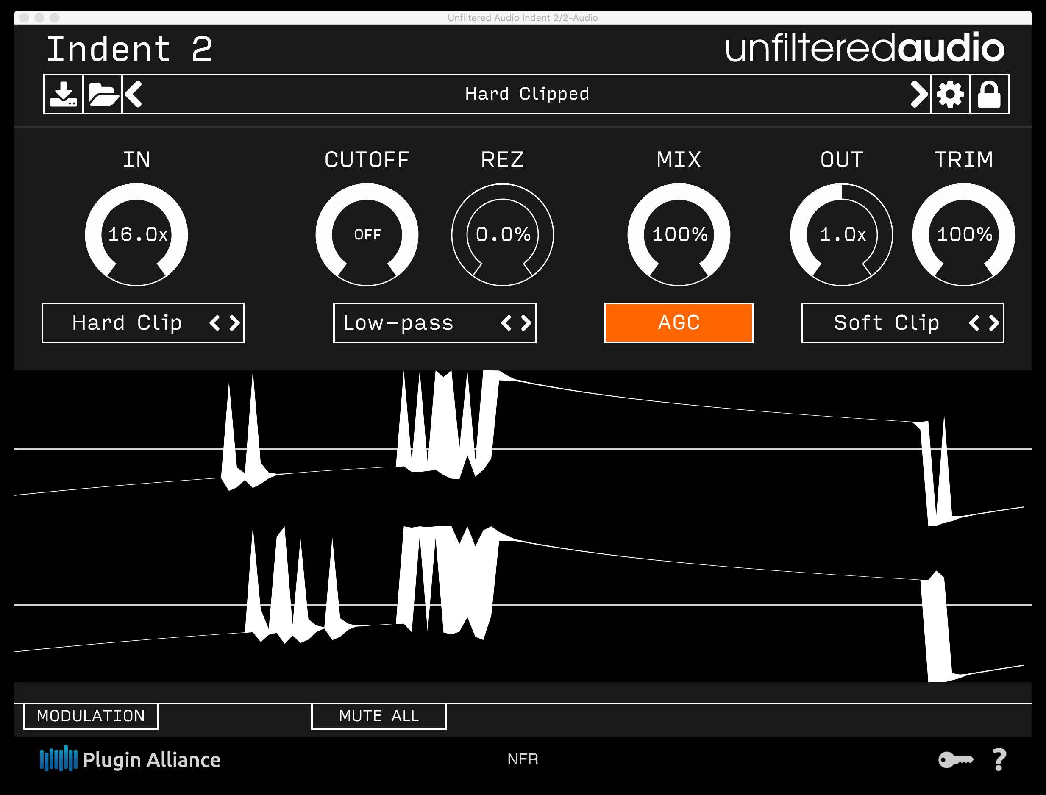Go to previous preset with left chevron
The height and width of the screenshot is (795, 1046).
tap(134, 94)
